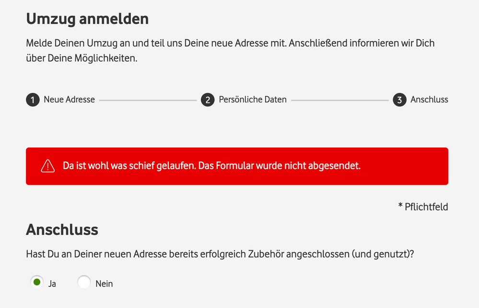The image size is (479, 308).
Task: Select the "Nein" radio button
Action: 84,283
